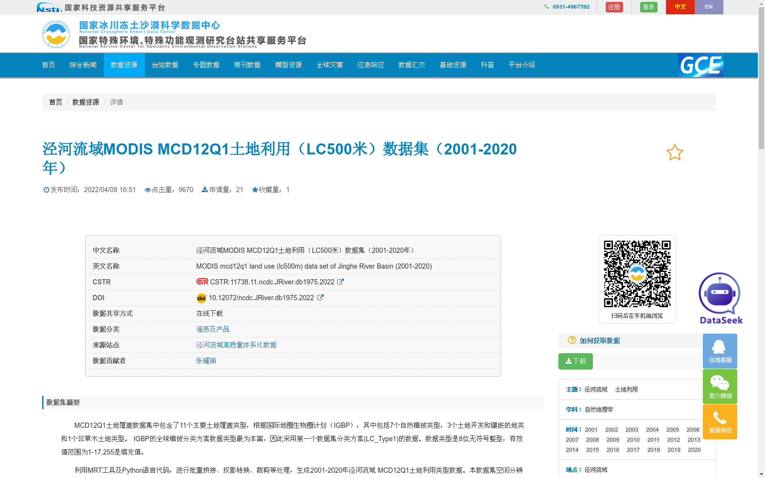Click the data center round logo
This screenshot has height=478, width=765.
coord(56,34)
